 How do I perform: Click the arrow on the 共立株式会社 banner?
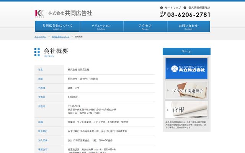168,69
